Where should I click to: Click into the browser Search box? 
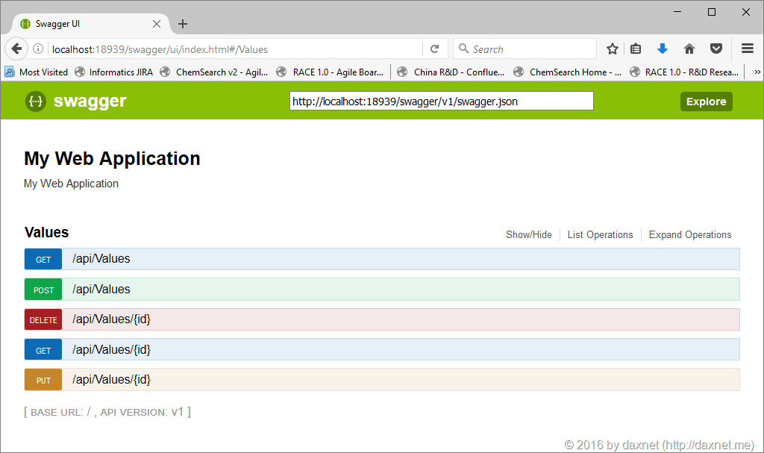click(525, 49)
